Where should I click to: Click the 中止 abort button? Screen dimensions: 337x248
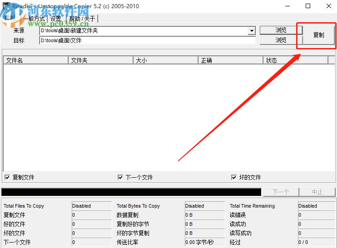pos(317,192)
